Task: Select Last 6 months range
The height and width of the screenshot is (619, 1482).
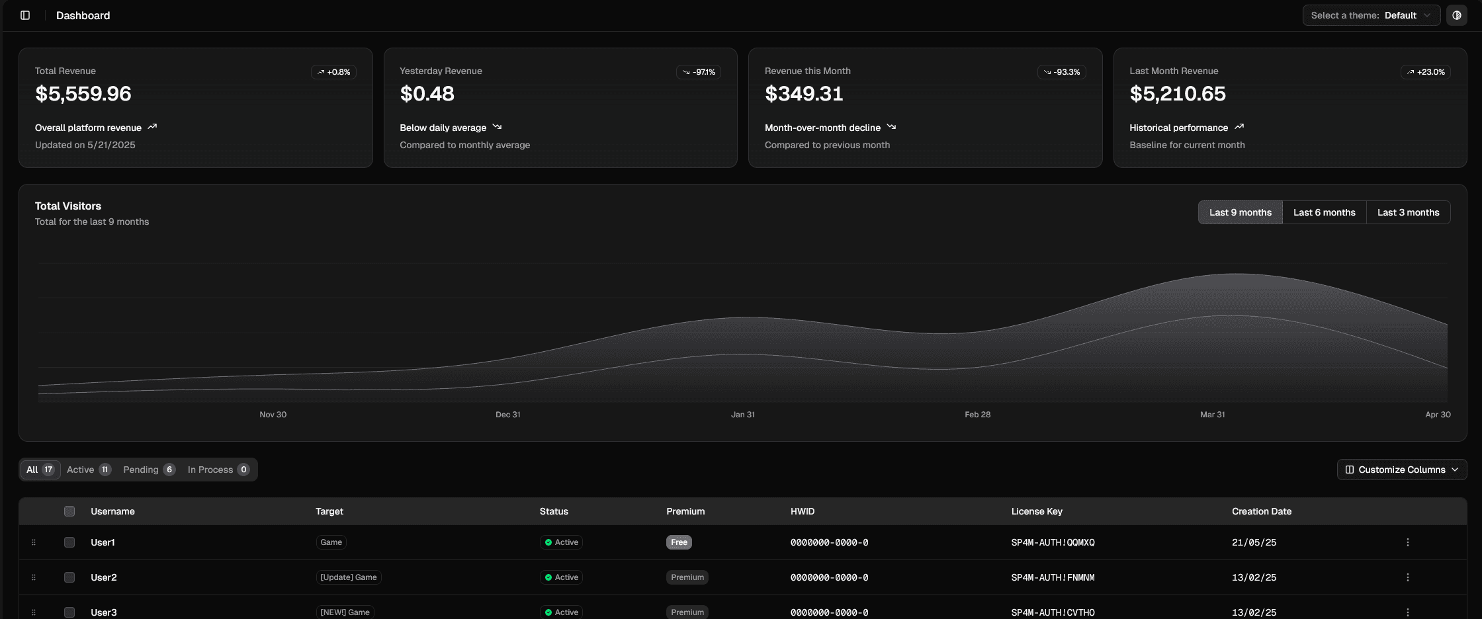Action: click(x=1325, y=212)
